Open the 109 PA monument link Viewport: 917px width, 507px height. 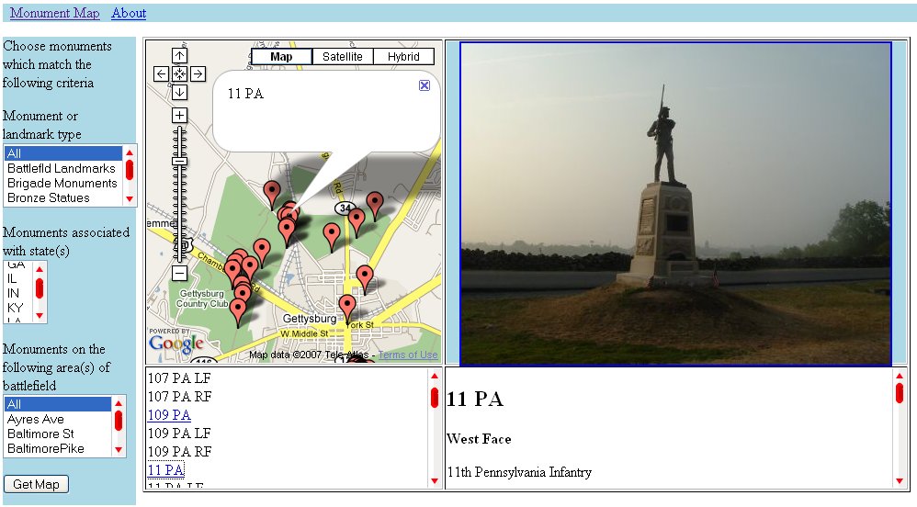coord(169,415)
